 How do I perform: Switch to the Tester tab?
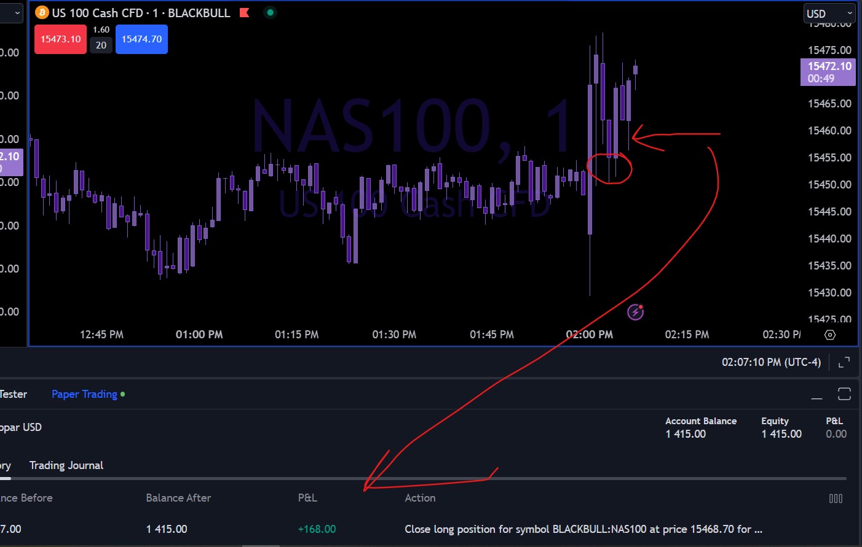[14, 394]
